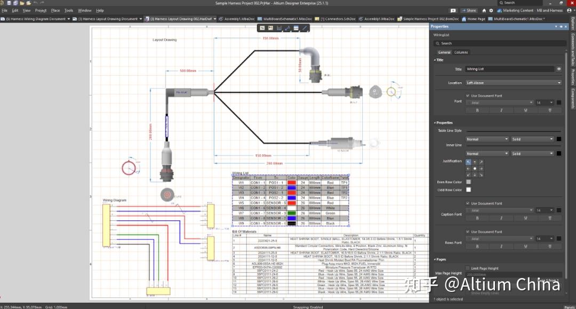This screenshot has height=309, width=576.
Task: Toggle Use Document Font for Caption Font
Action: click(x=468, y=203)
